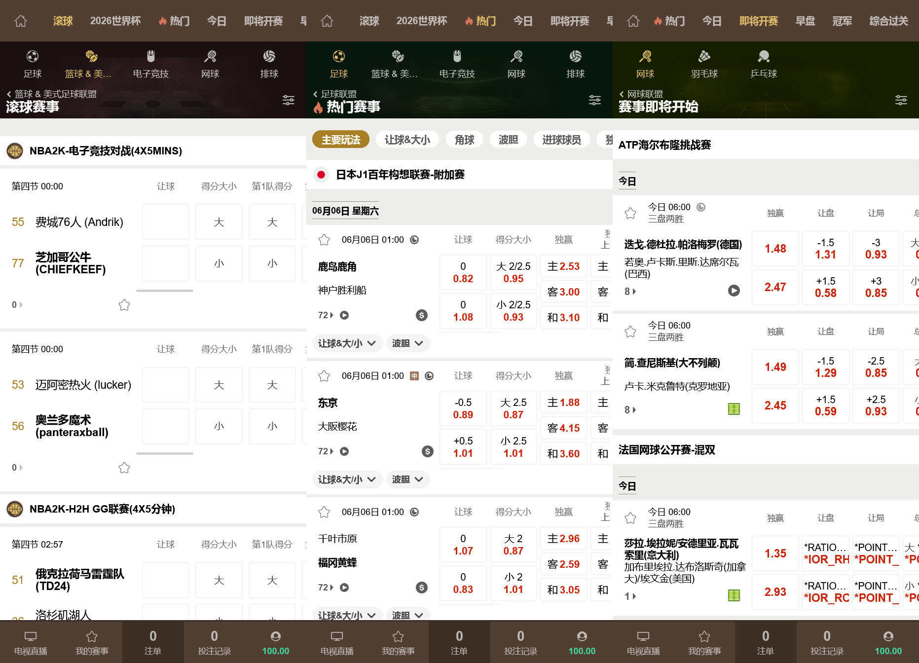Screen dimensions: 919x663
Task: Favorite the 简.查尼斯基 tennis match
Action: click(630, 331)
